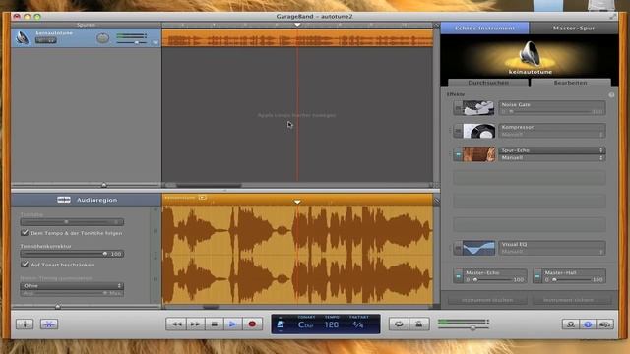
Task: Open the Taktart 4/4 selector
Action: [357, 324]
